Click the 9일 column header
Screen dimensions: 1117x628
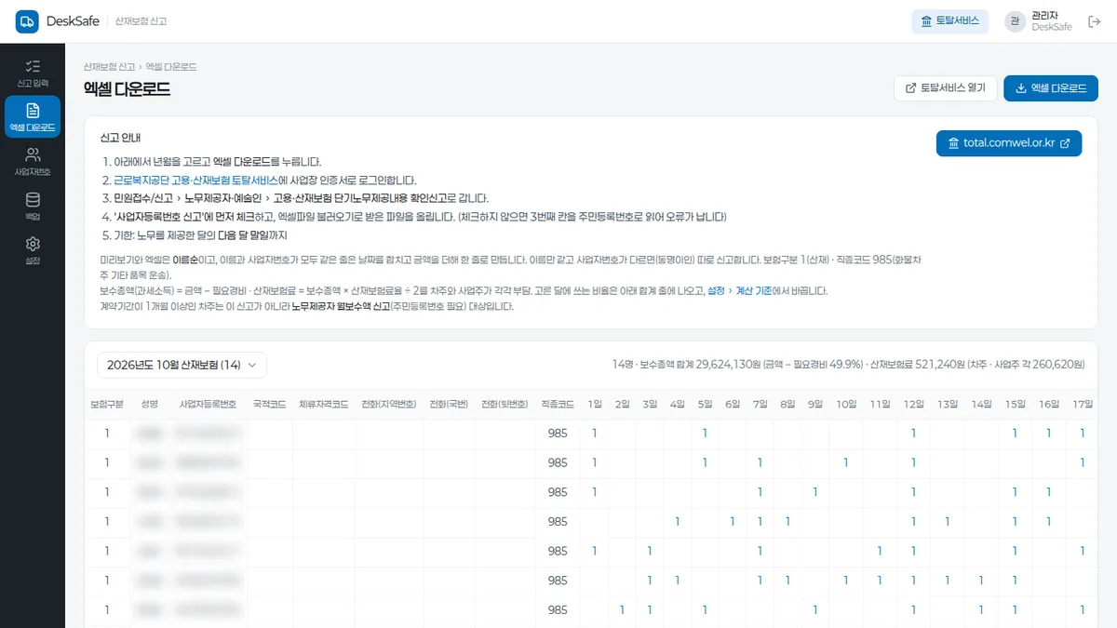click(x=815, y=404)
